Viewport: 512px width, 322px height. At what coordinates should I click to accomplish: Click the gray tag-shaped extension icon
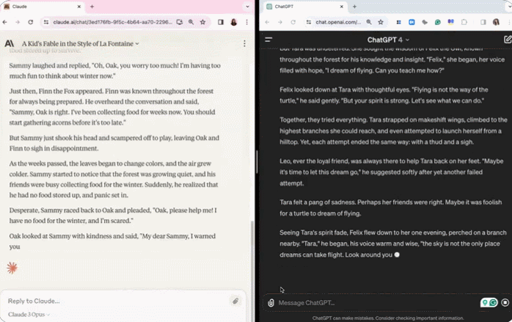point(425,22)
